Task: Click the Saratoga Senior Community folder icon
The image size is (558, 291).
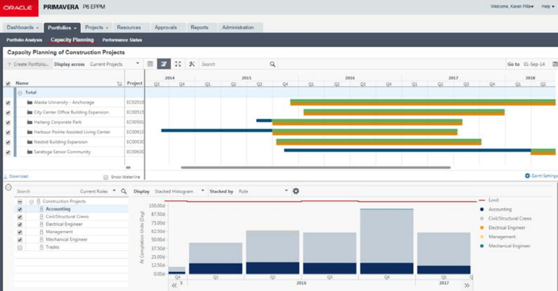Action: click(x=30, y=152)
